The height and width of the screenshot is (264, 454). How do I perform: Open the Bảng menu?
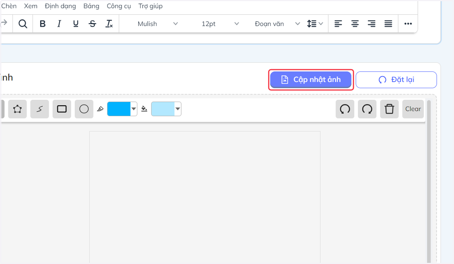(x=91, y=6)
